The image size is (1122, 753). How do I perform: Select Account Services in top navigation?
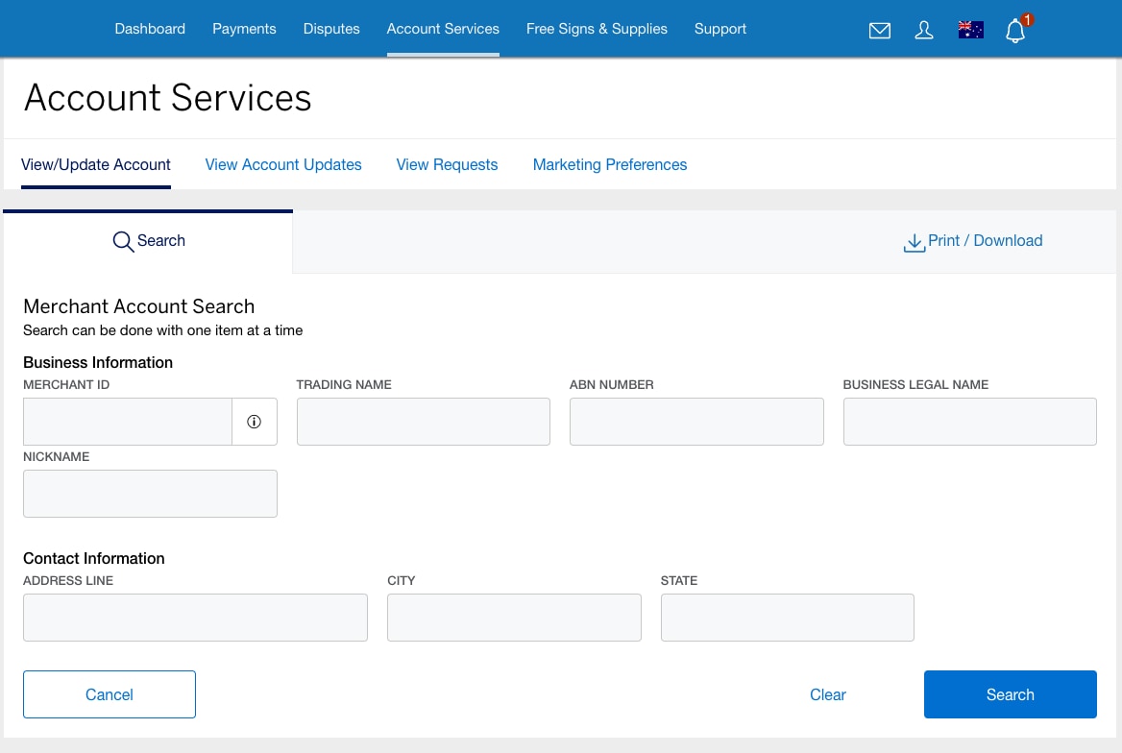pyautogui.click(x=443, y=29)
